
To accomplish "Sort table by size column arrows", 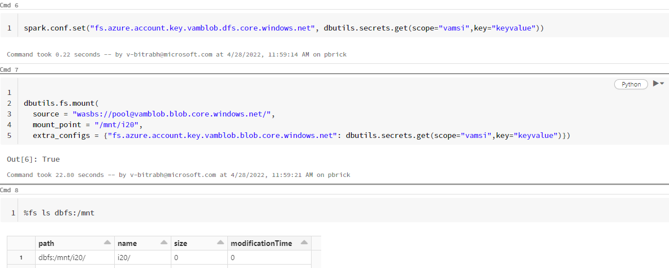I will [x=220, y=243].
